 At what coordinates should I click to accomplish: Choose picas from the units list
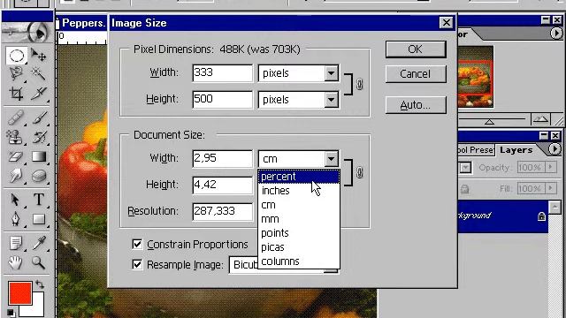point(299,247)
